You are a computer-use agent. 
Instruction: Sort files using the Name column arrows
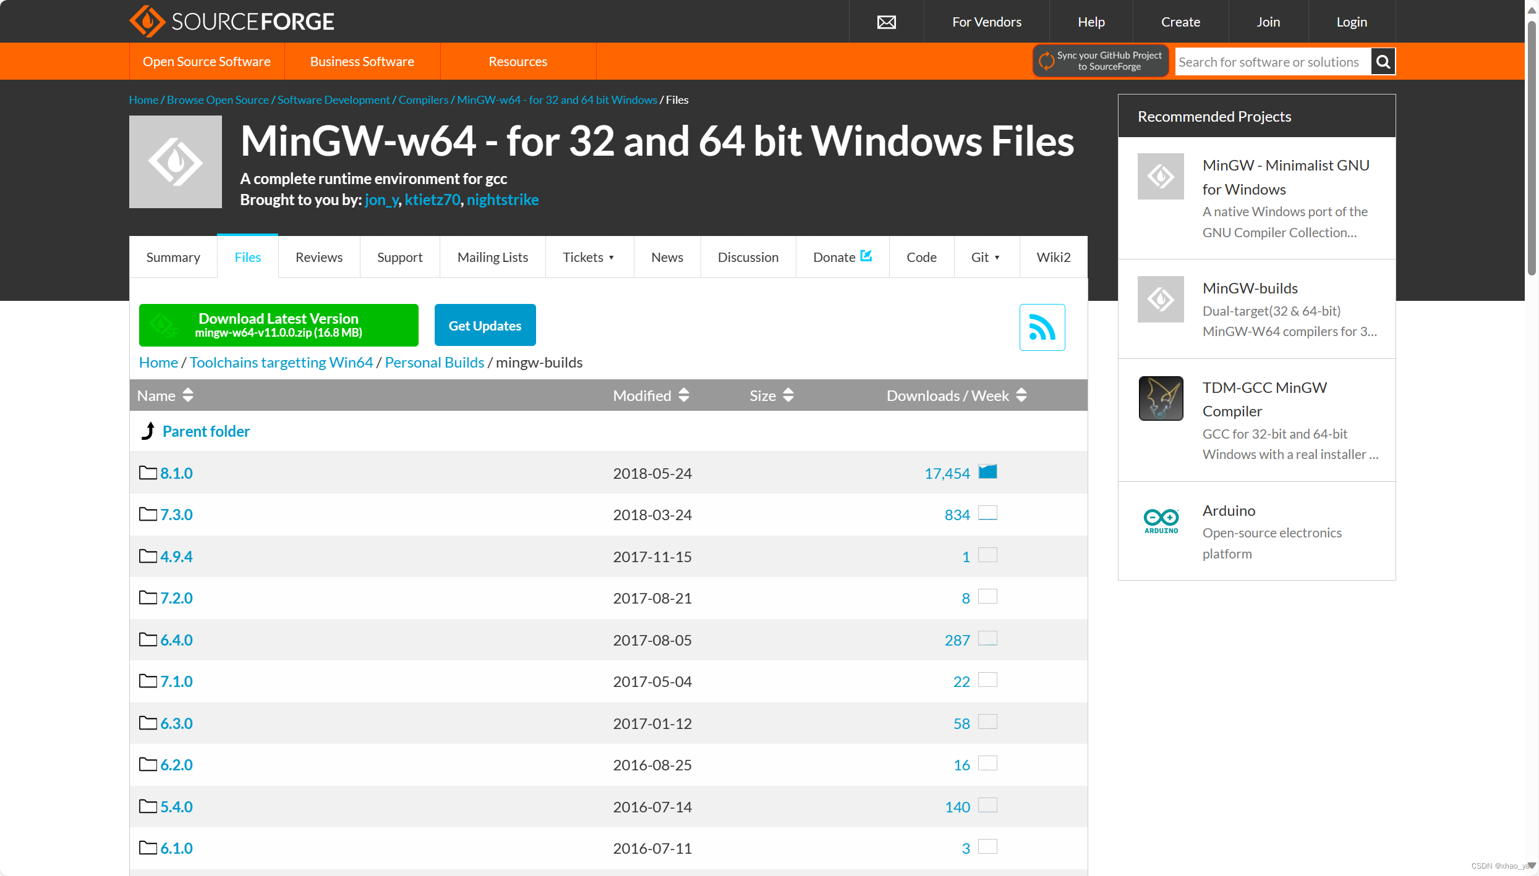(x=187, y=395)
